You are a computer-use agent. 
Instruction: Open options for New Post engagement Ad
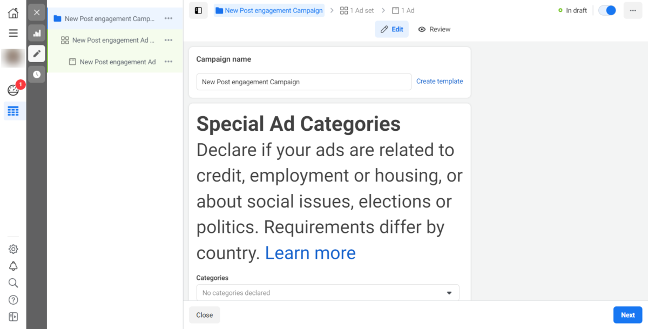point(168,62)
